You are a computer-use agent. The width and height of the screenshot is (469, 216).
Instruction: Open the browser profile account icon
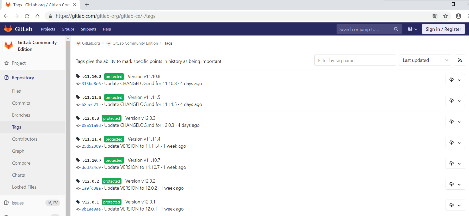(458, 16)
